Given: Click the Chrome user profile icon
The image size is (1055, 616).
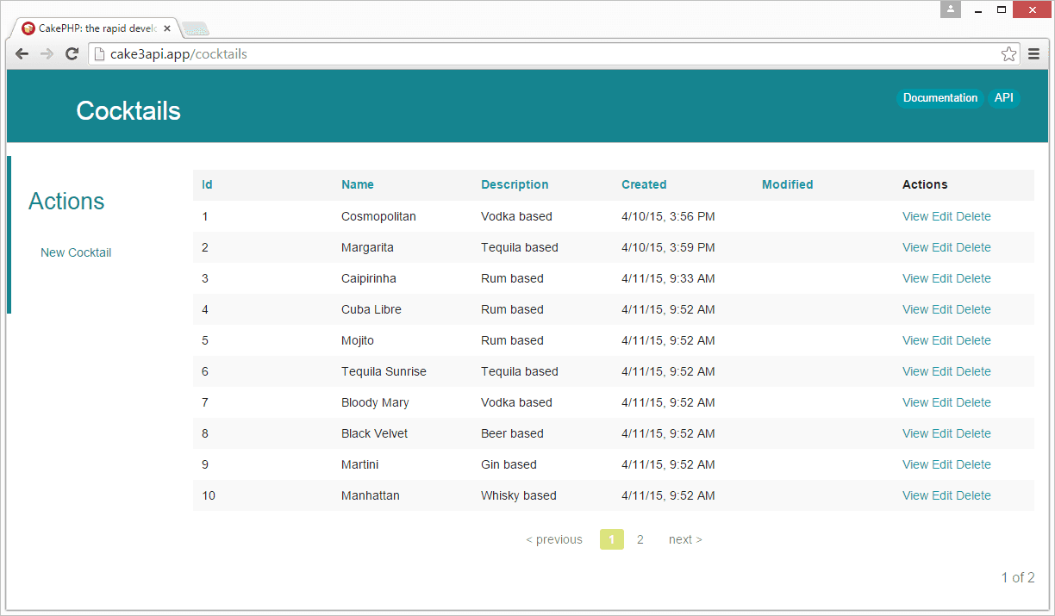Looking at the screenshot, I should pyautogui.click(x=950, y=9).
